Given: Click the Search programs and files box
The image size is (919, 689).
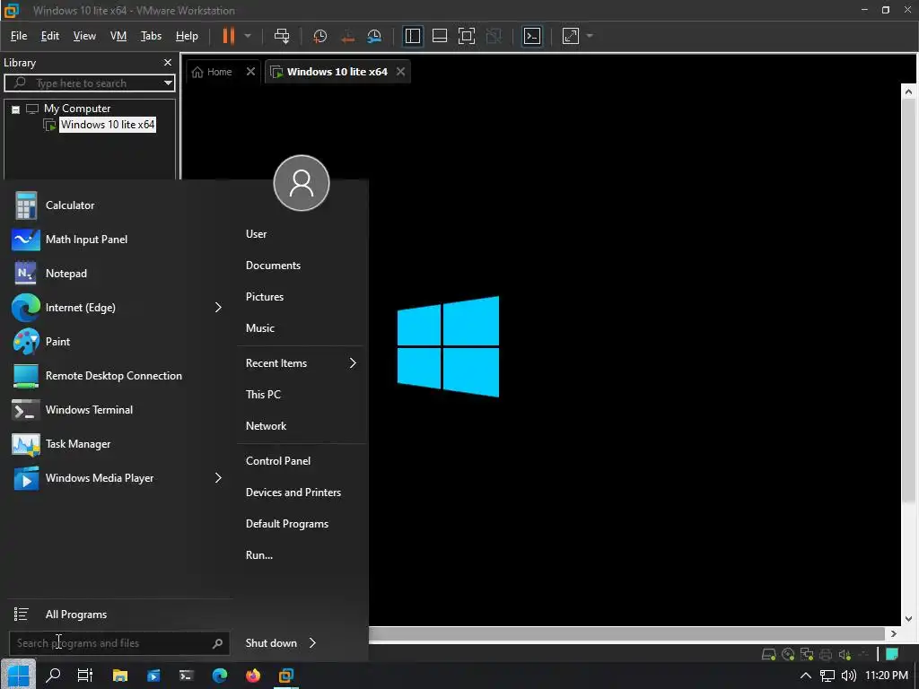Looking at the screenshot, I should 118,643.
